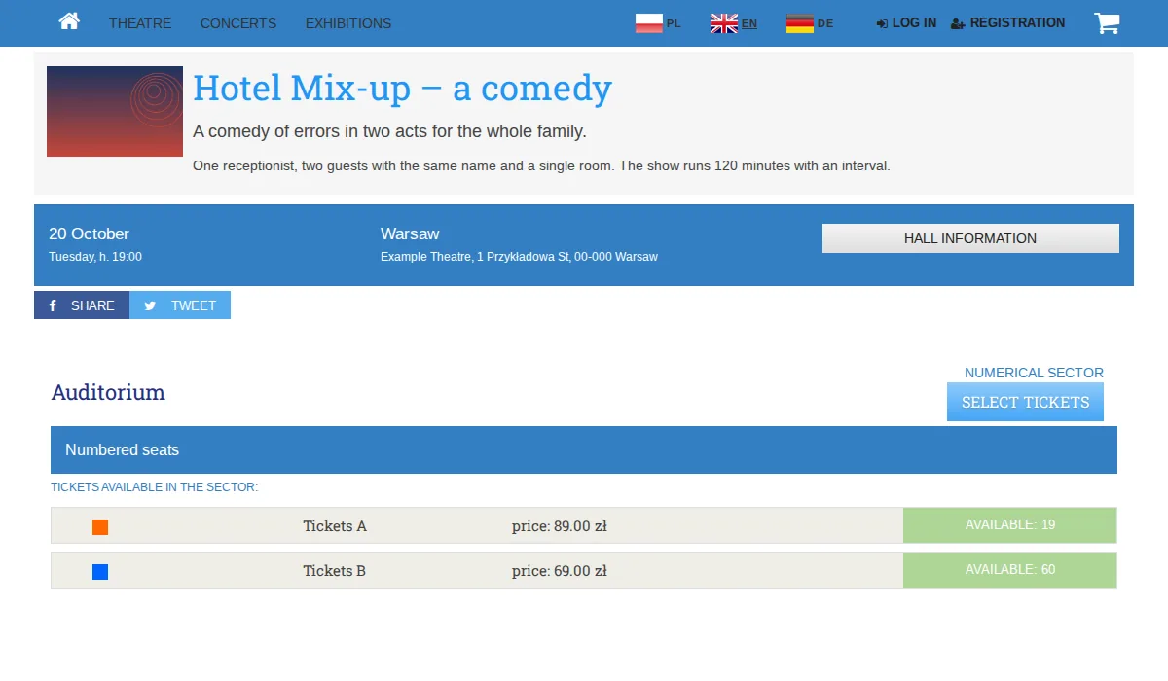Share the event on Facebook

click(x=82, y=305)
